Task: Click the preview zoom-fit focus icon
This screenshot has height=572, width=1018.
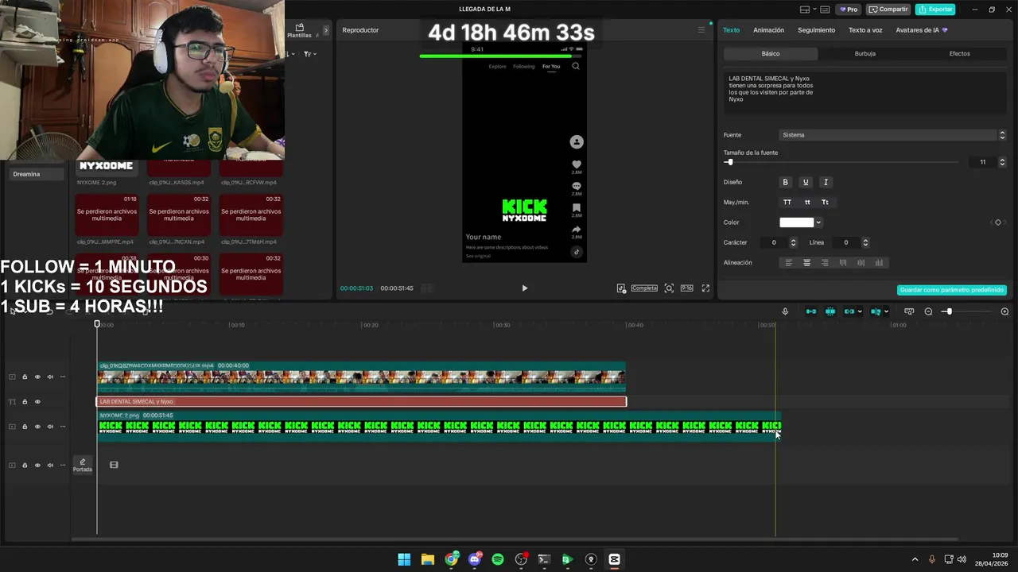Action: point(669,288)
